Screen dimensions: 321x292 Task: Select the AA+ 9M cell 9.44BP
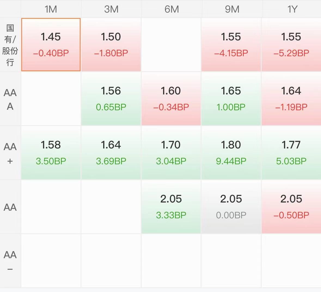(231, 153)
